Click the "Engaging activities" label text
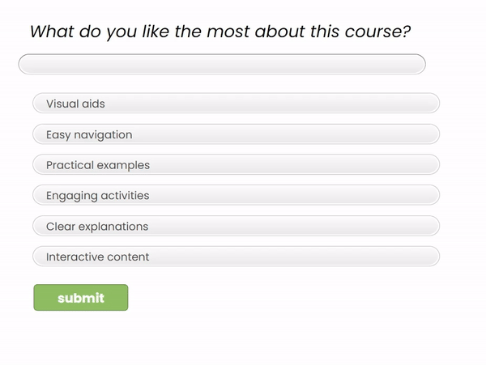Image resolution: width=486 pixels, height=365 pixels. click(x=98, y=196)
